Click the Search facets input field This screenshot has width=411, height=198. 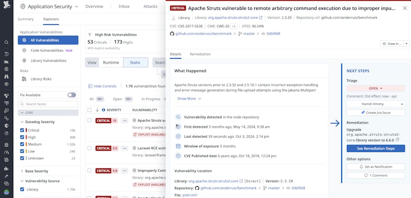(48, 104)
